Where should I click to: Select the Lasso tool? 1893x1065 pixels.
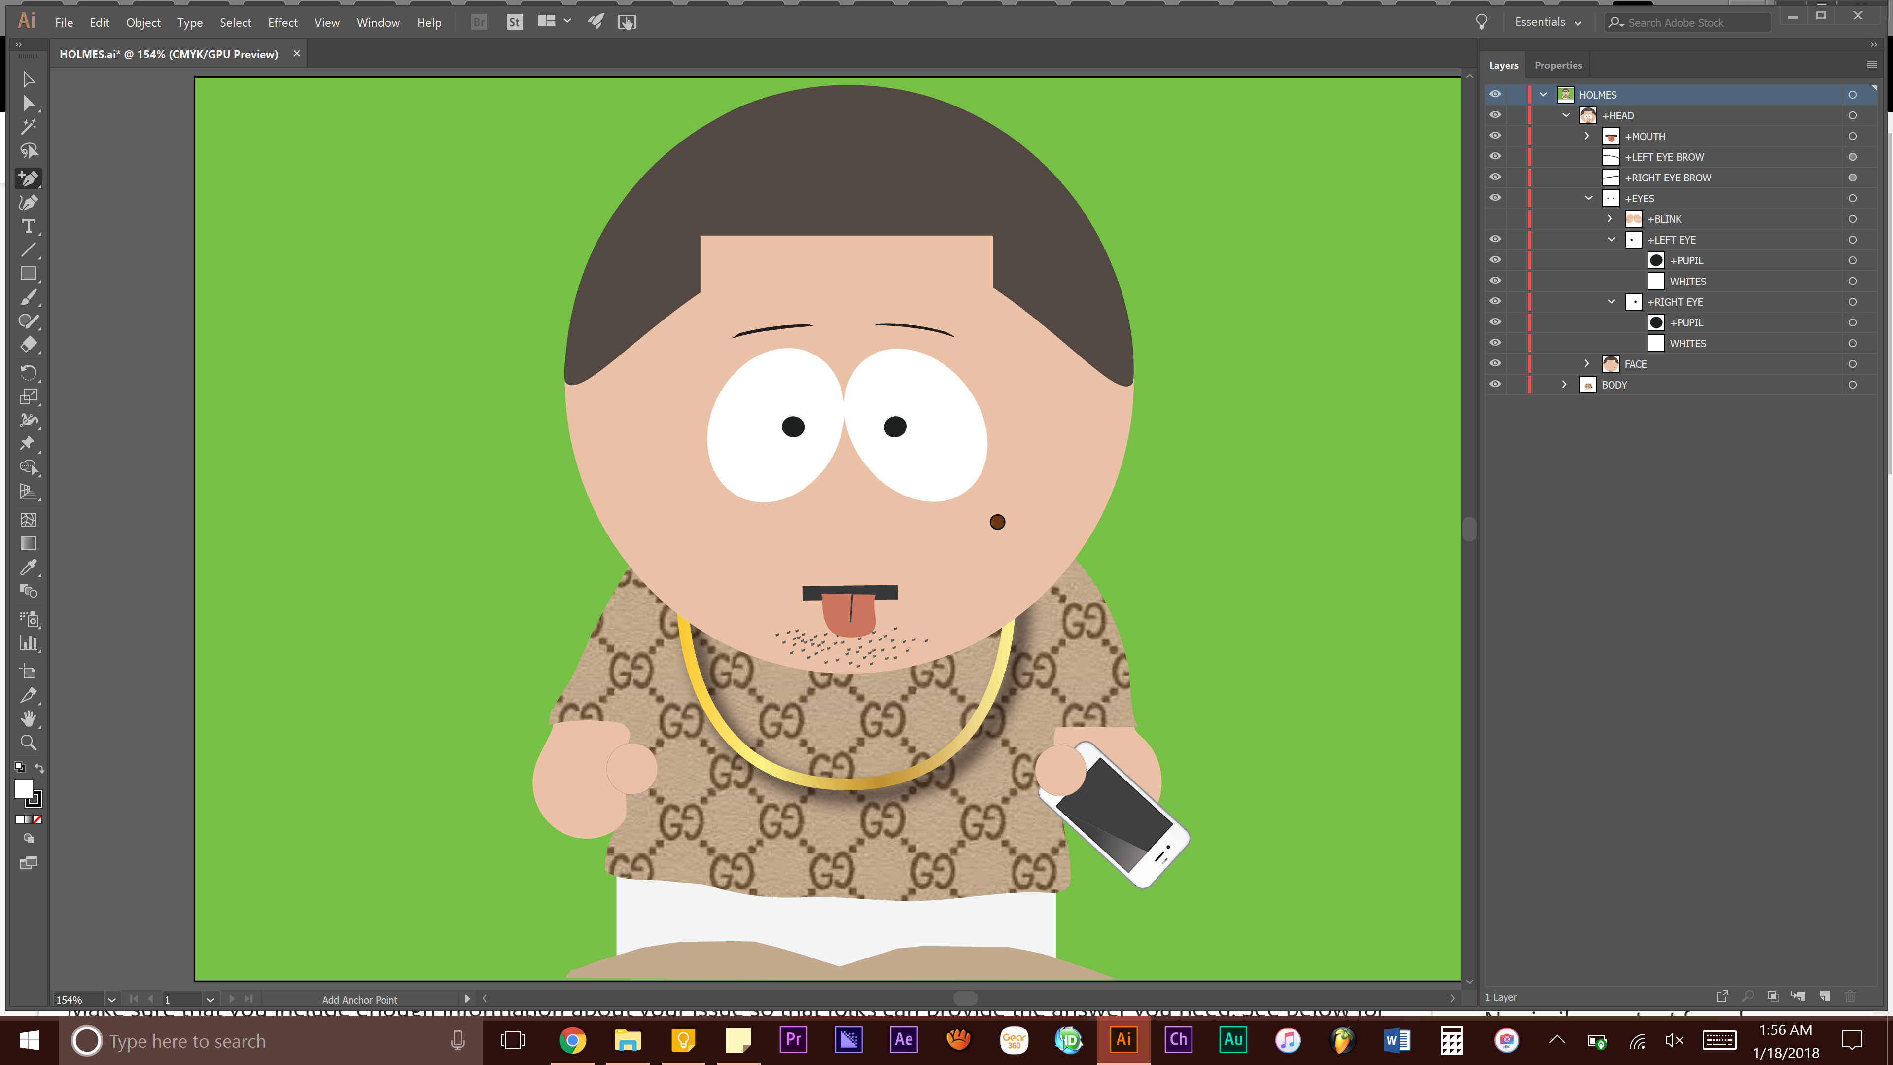(x=29, y=151)
